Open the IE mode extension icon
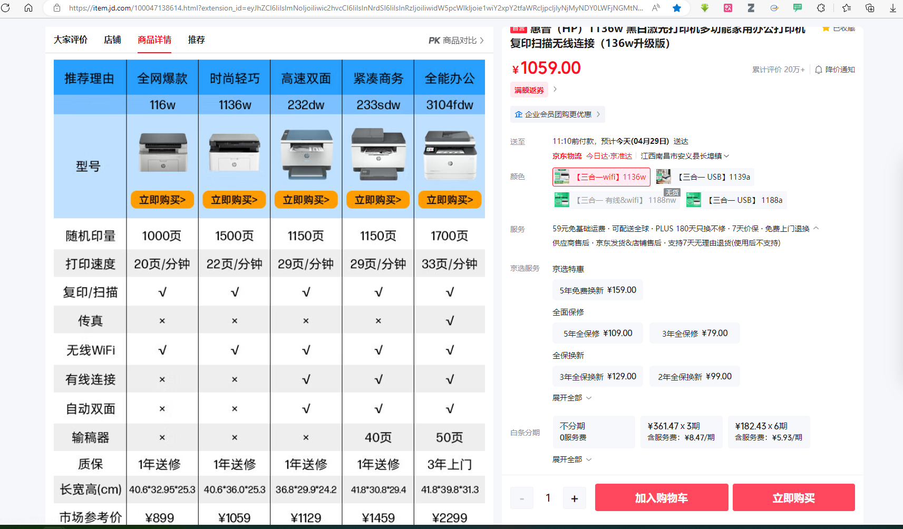903x529 pixels. click(774, 8)
